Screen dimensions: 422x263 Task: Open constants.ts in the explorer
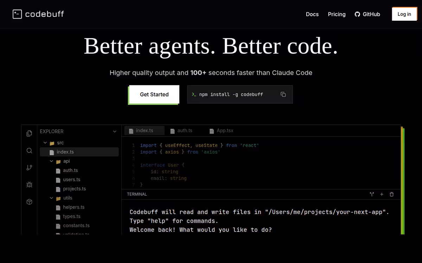pos(76,225)
